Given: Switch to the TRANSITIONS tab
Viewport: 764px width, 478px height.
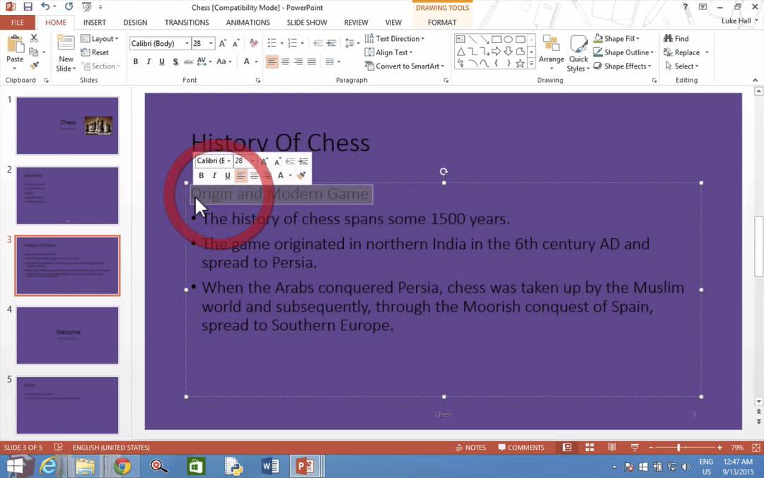Looking at the screenshot, I should (187, 23).
